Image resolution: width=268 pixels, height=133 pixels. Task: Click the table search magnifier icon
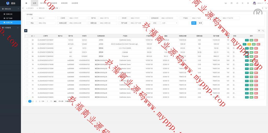(263, 31)
